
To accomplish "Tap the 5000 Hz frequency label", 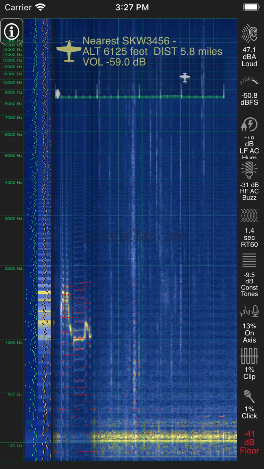I will (x=14, y=156).
